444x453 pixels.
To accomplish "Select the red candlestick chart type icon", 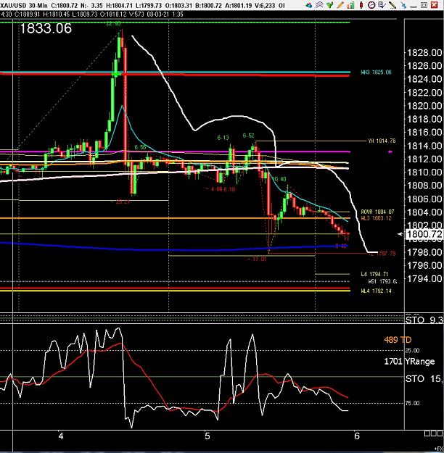I will click(361, 5).
